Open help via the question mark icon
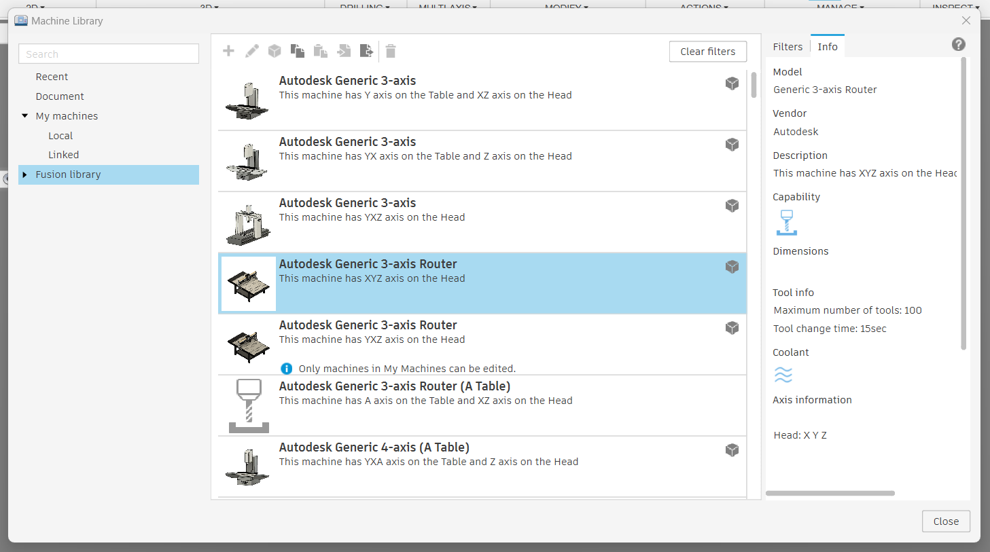Viewport: 990px width, 552px height. (x=958, y=44)
